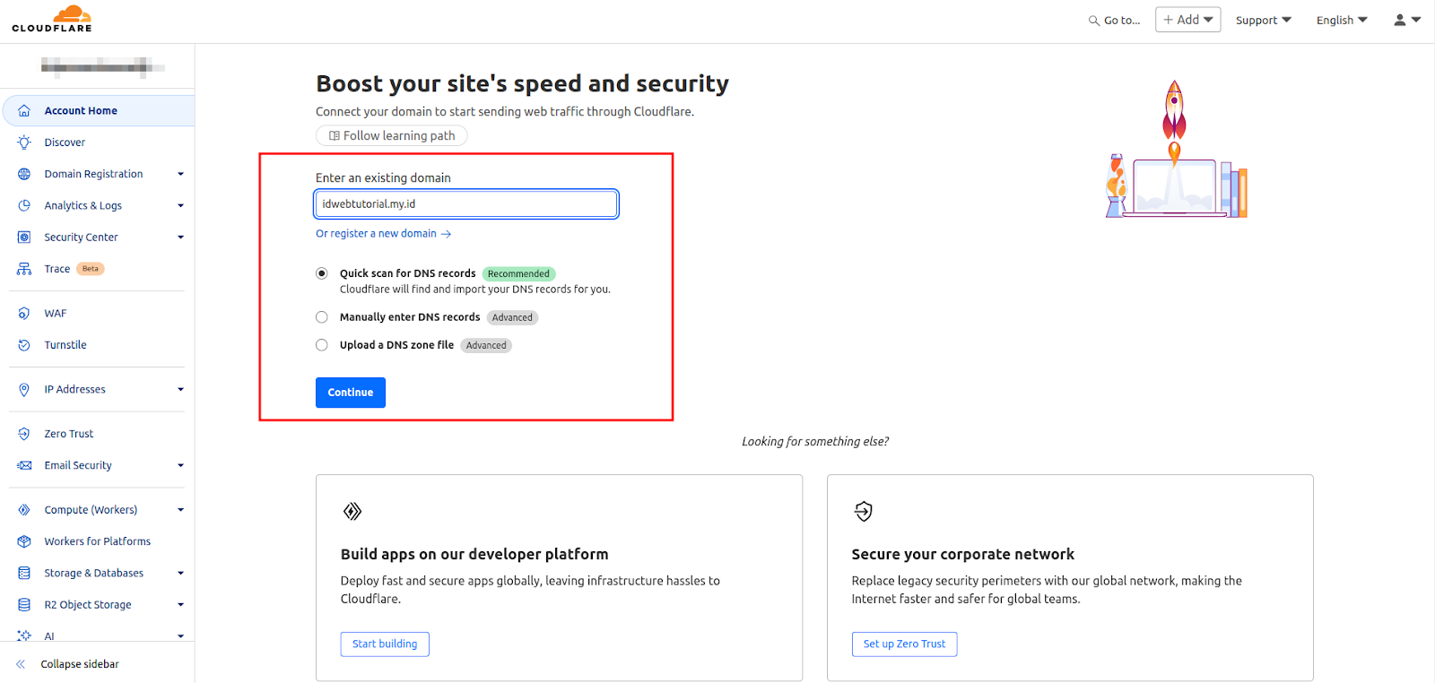Select Quick scan for DNS records
The width and height of the screenshot is (1435, 683).
pos(322,273)
